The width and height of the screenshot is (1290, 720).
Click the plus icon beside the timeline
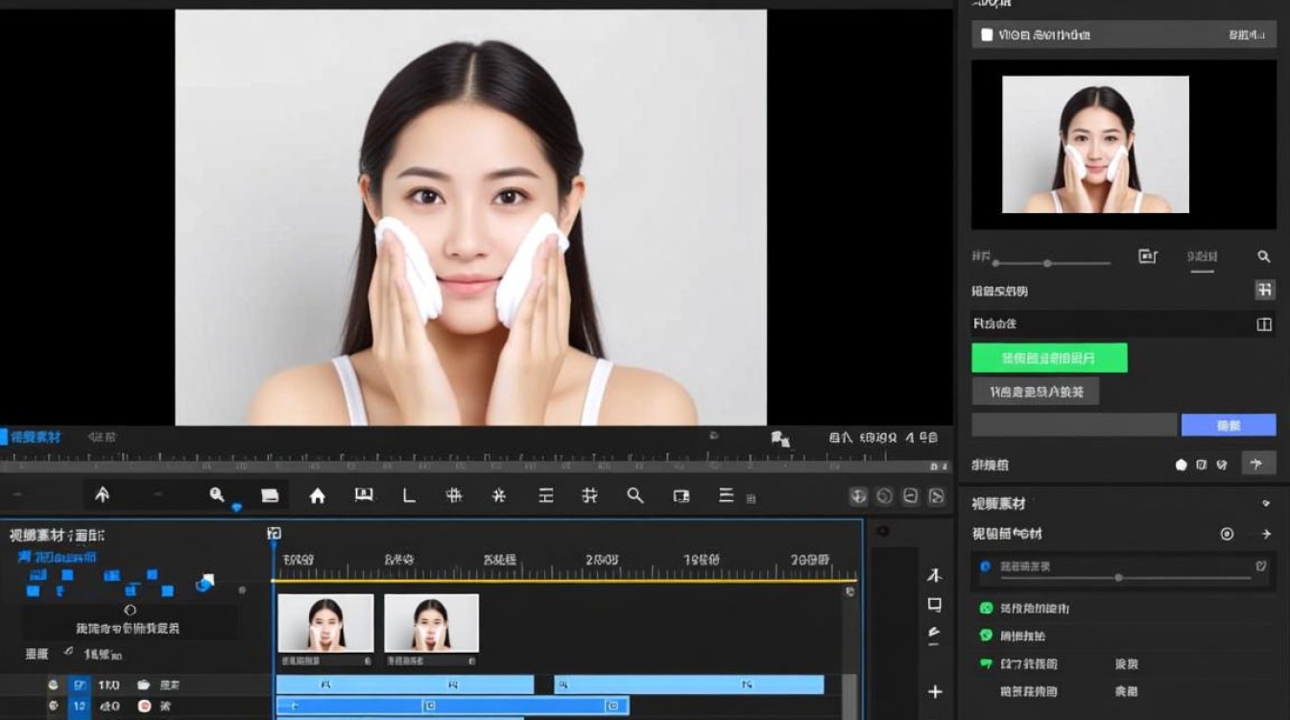(935, 691)
